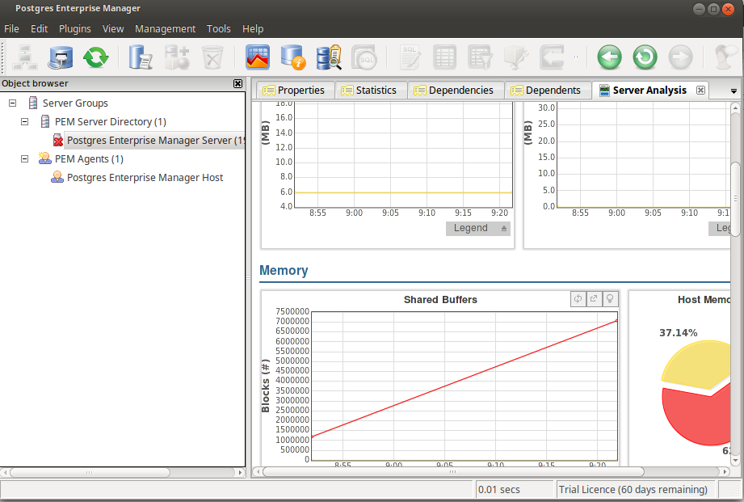This screenshot has height=502, width=744.
Task: Open the Plugins menu
Action: [75, 29]
